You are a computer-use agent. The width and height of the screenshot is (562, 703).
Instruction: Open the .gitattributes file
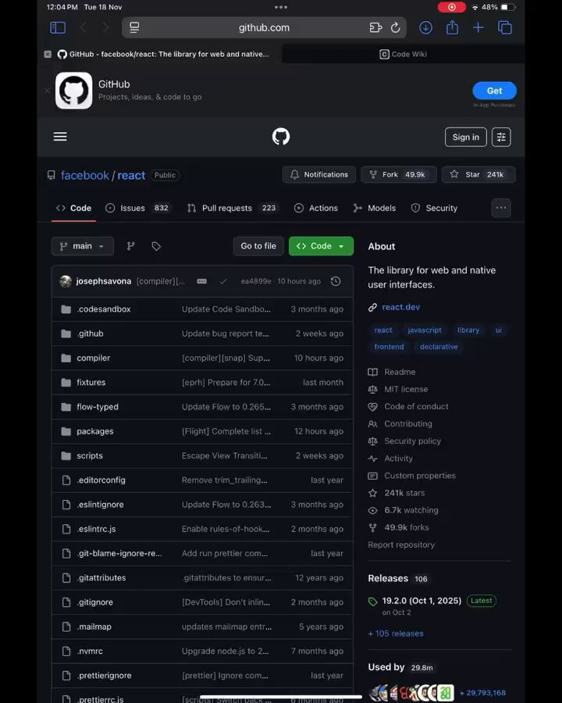pyautogui.click(x=101, y=578)
